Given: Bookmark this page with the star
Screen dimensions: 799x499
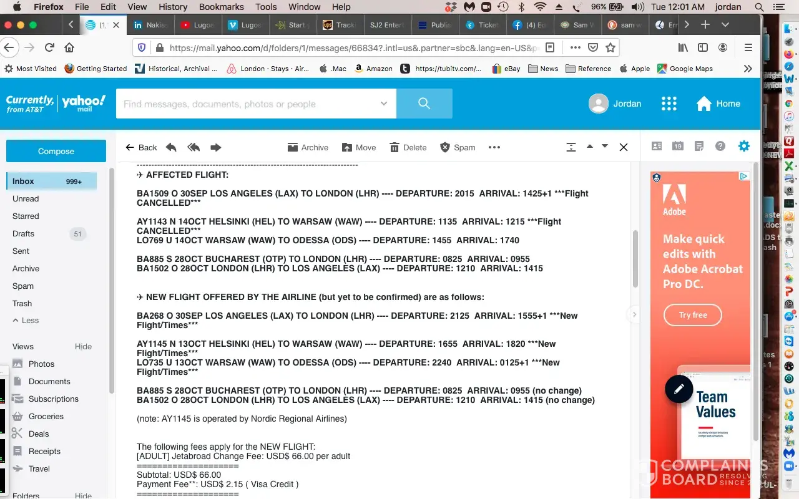Looking at the screenshot, I should point(610,47).
